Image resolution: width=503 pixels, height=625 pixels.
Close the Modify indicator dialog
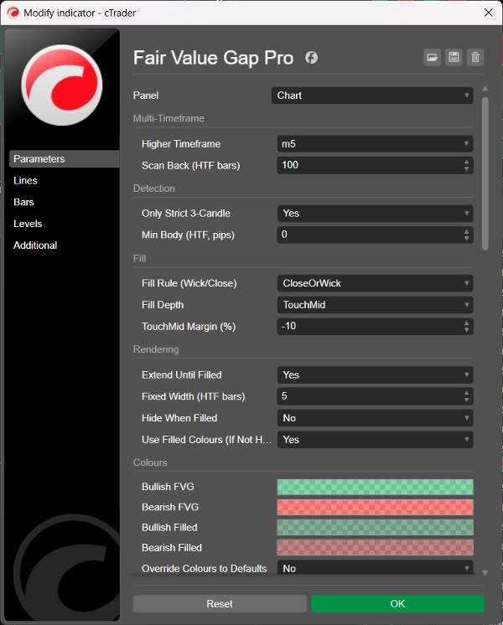(x=488, y=12)
